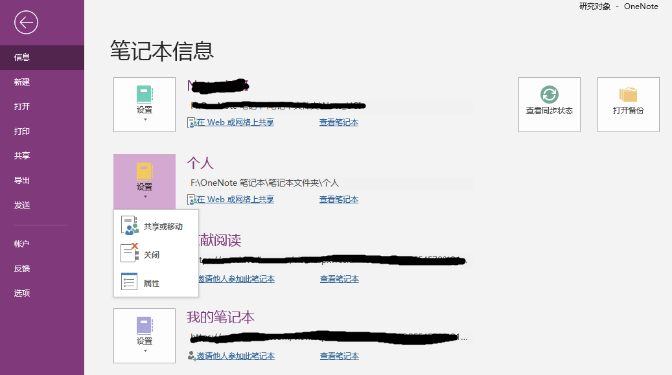
Task: Select the 个人 notebook path field
Action: tap(330, 183)
